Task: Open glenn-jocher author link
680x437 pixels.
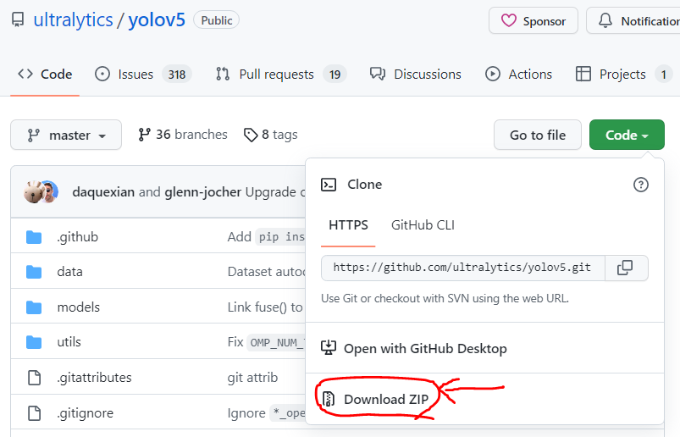Action: 203,191
